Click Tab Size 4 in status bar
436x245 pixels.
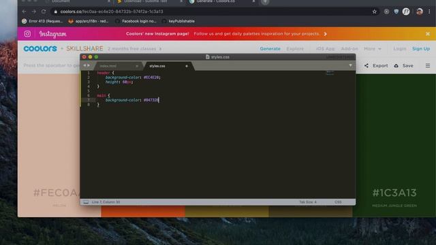click(308, 202)
